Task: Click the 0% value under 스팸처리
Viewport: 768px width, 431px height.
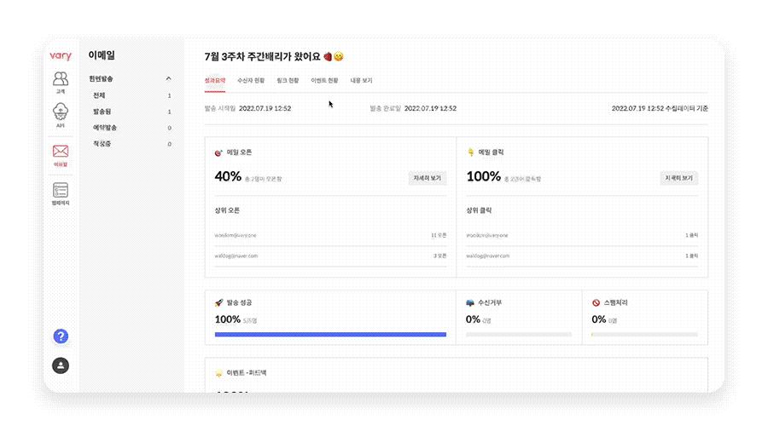Action: [x=598, y=319]
